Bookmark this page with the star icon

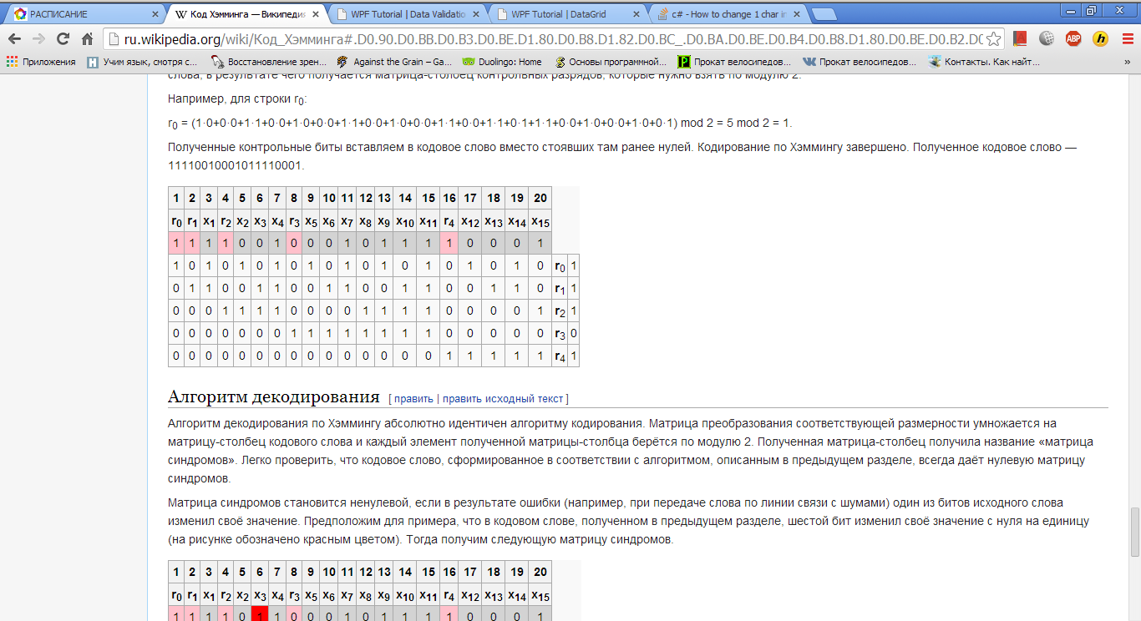click(993, 38)
